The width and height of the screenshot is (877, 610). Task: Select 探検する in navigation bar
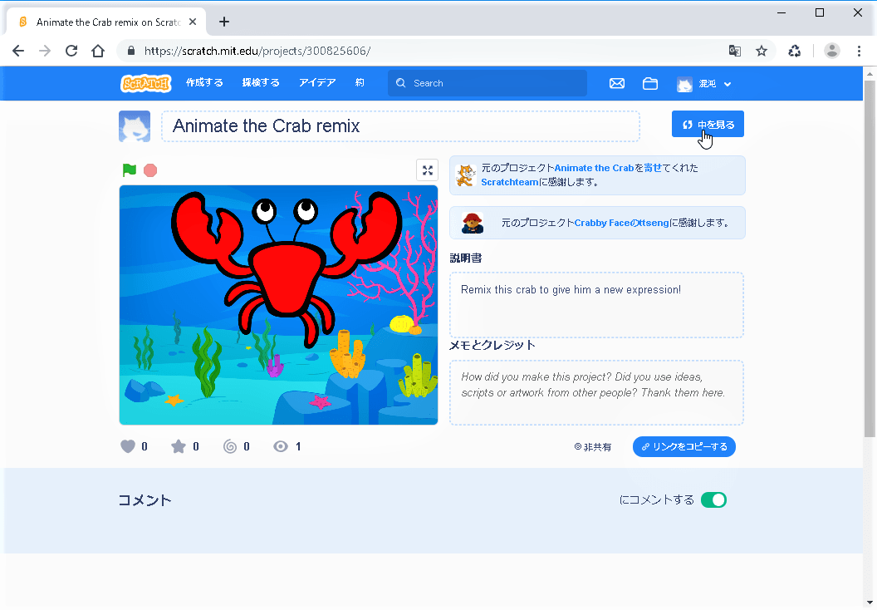[261, 83]
